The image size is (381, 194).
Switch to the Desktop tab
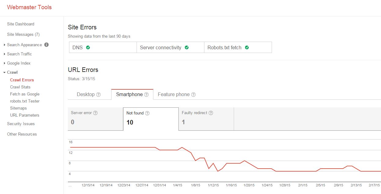click(x=86, y=94)
